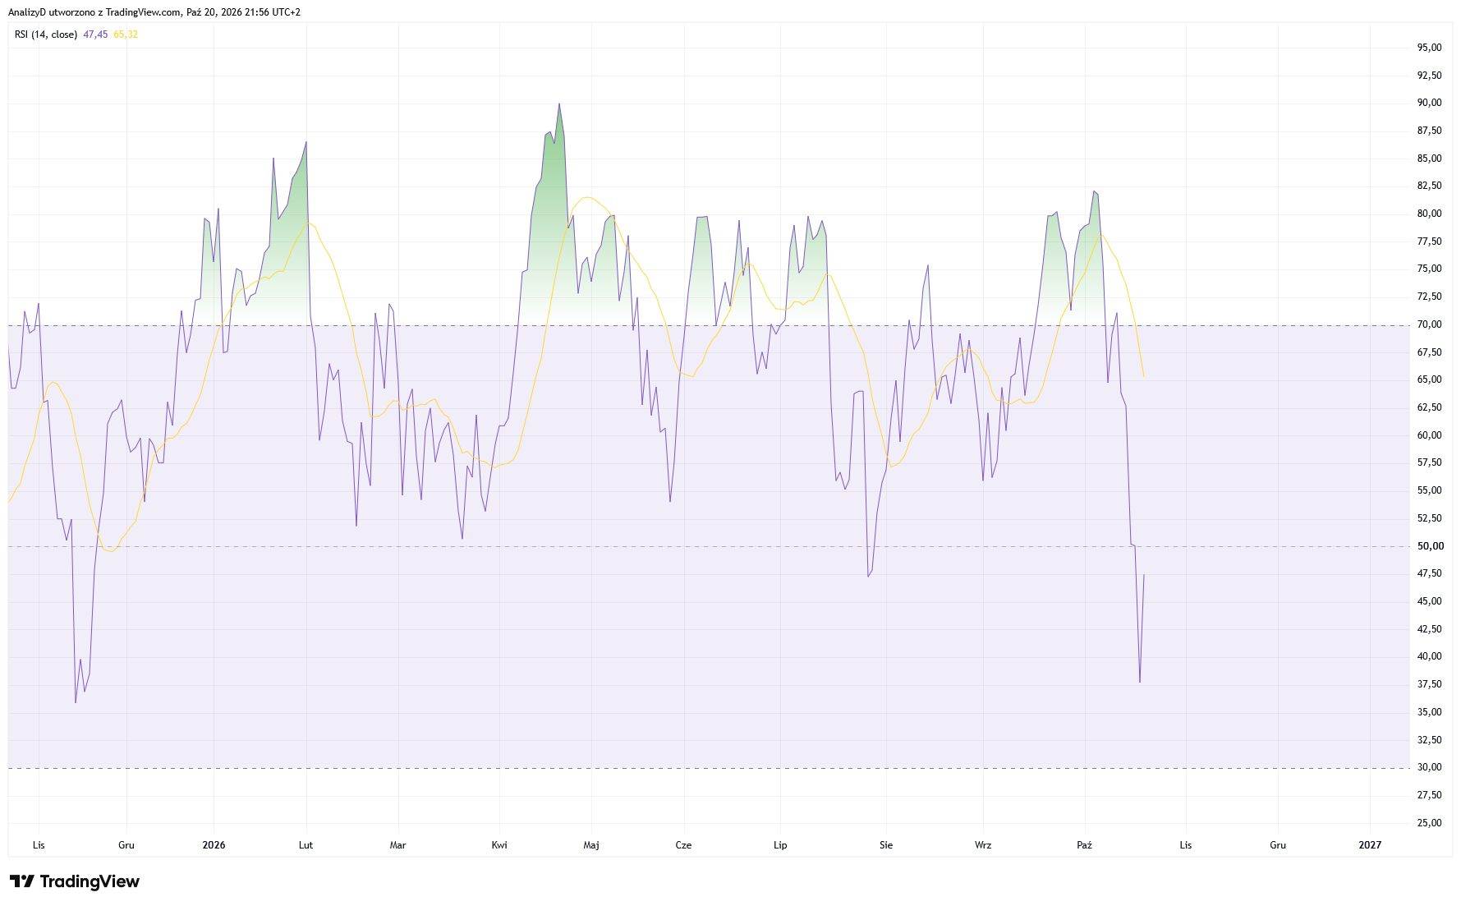
Task: Click the header text with TradingView.com date
Action: 154,12
